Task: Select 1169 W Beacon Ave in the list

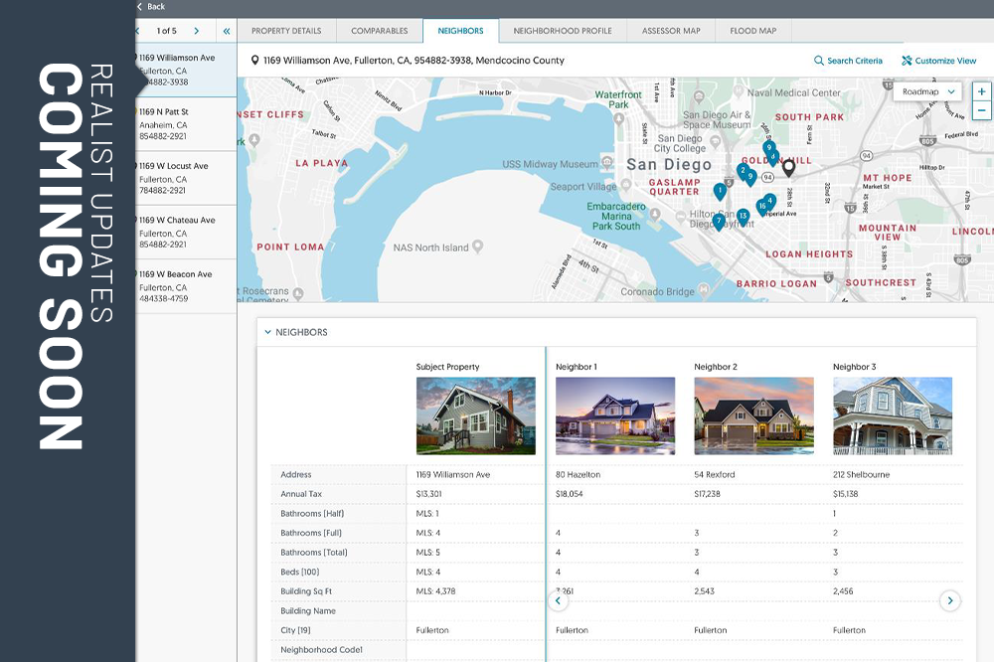Action: pyautogui.click(x=187, y=286)
